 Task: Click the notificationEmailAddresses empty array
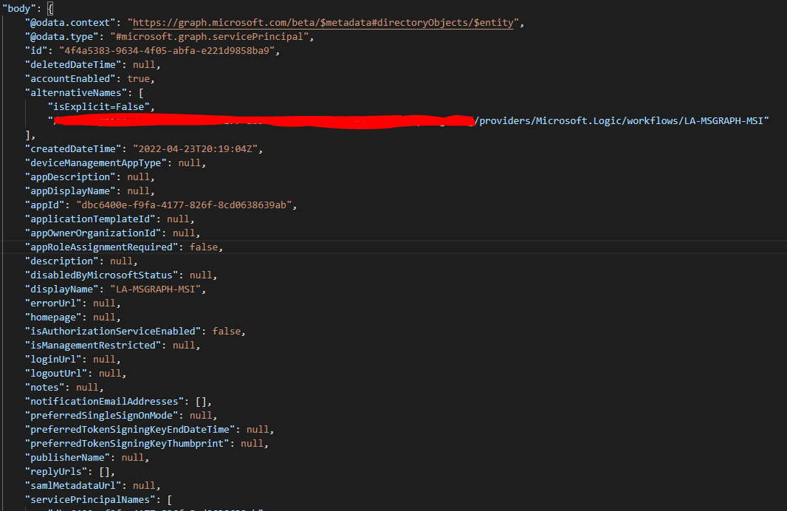pos(202,402)
